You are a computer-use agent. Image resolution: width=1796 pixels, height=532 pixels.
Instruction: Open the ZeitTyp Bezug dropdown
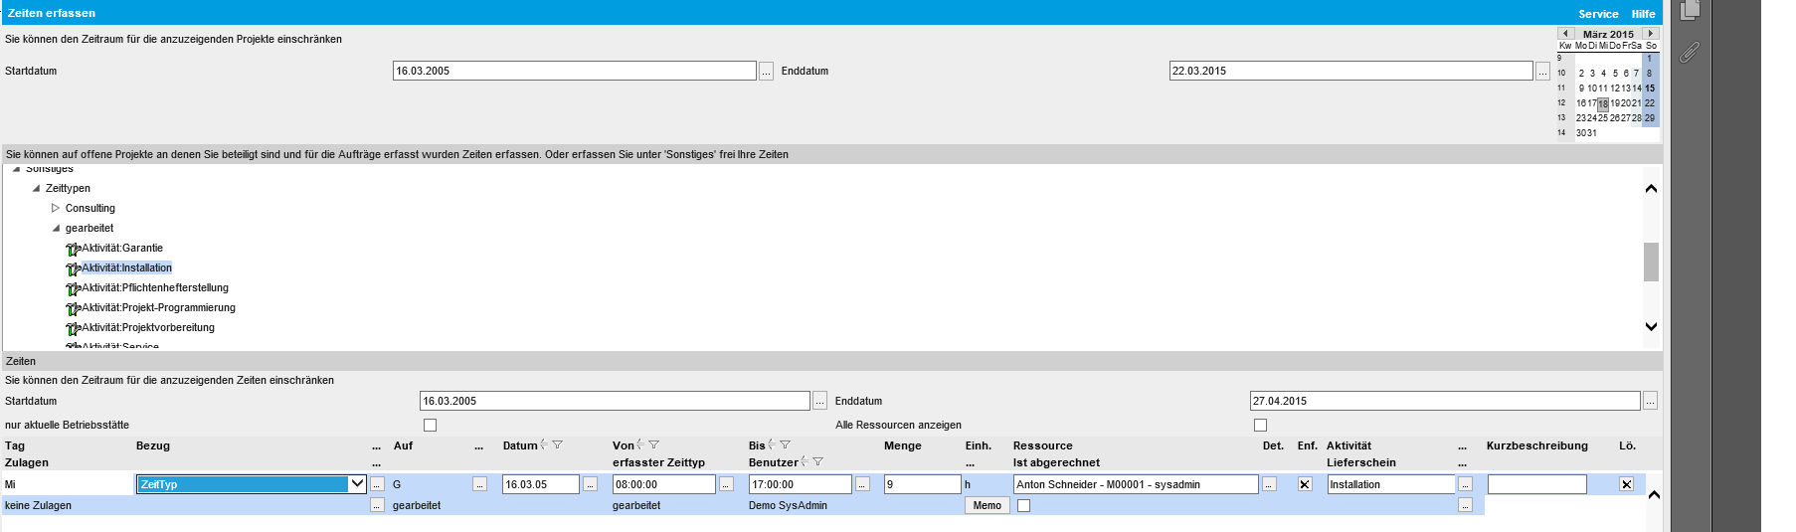[357, 484]
